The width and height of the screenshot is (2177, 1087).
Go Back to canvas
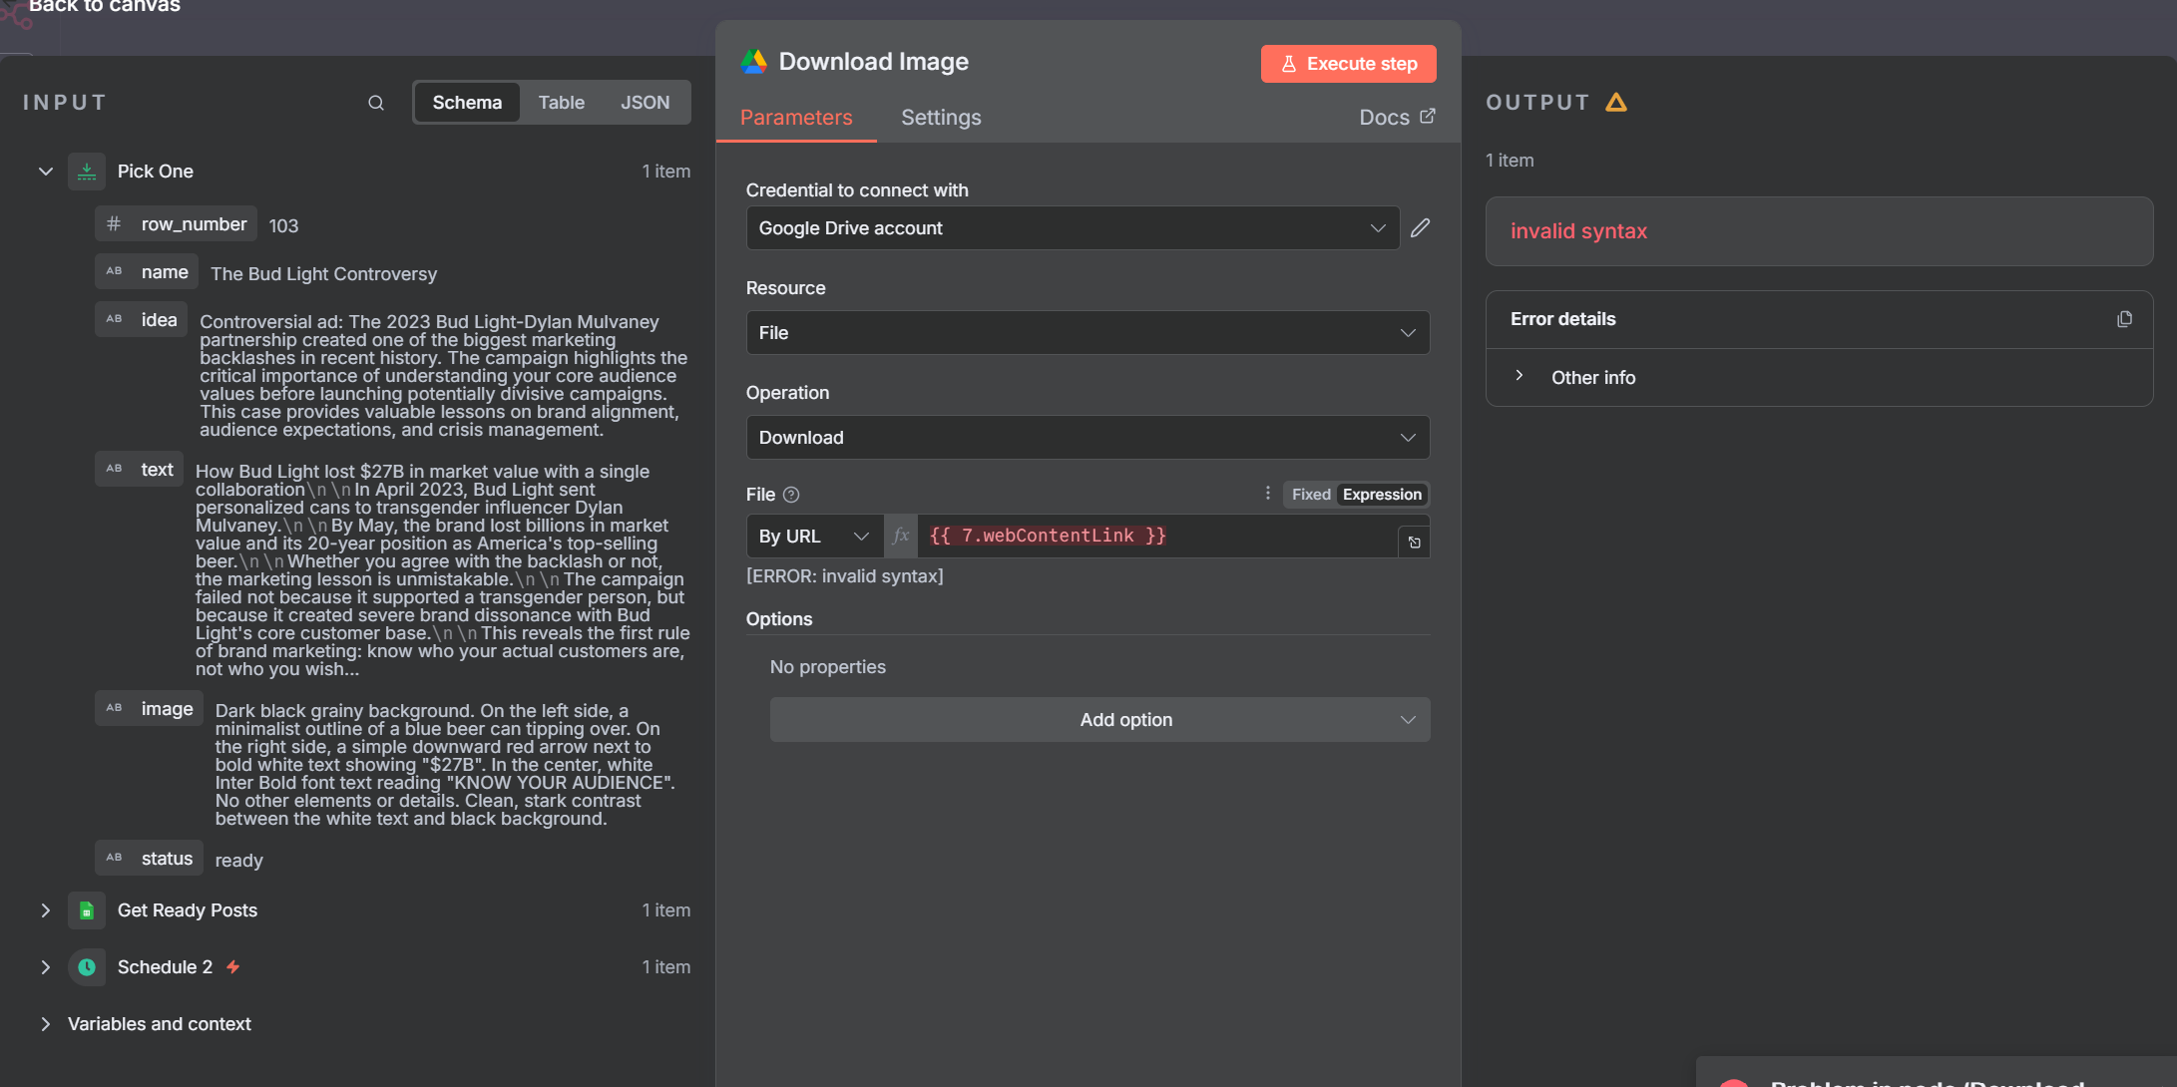[104, 7]
